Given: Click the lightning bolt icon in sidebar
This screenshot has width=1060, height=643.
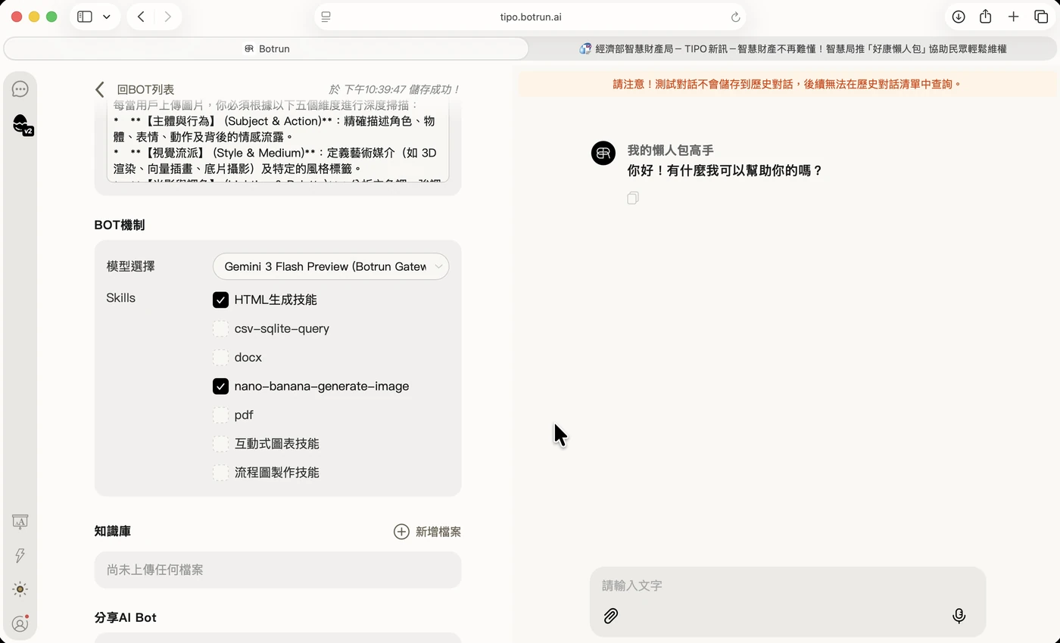Looking at the screenshot, I should coord(20,555).
